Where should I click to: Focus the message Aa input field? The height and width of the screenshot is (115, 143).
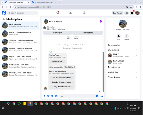[x=78, y=96]
